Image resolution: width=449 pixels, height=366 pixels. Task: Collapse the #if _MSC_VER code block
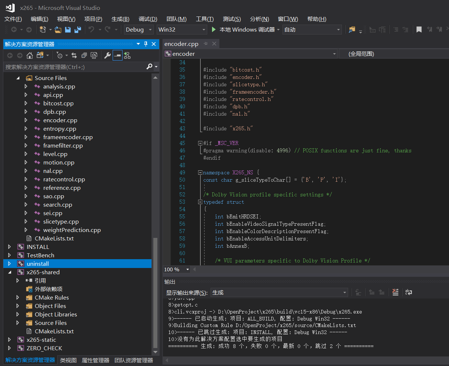pos(200,143)
